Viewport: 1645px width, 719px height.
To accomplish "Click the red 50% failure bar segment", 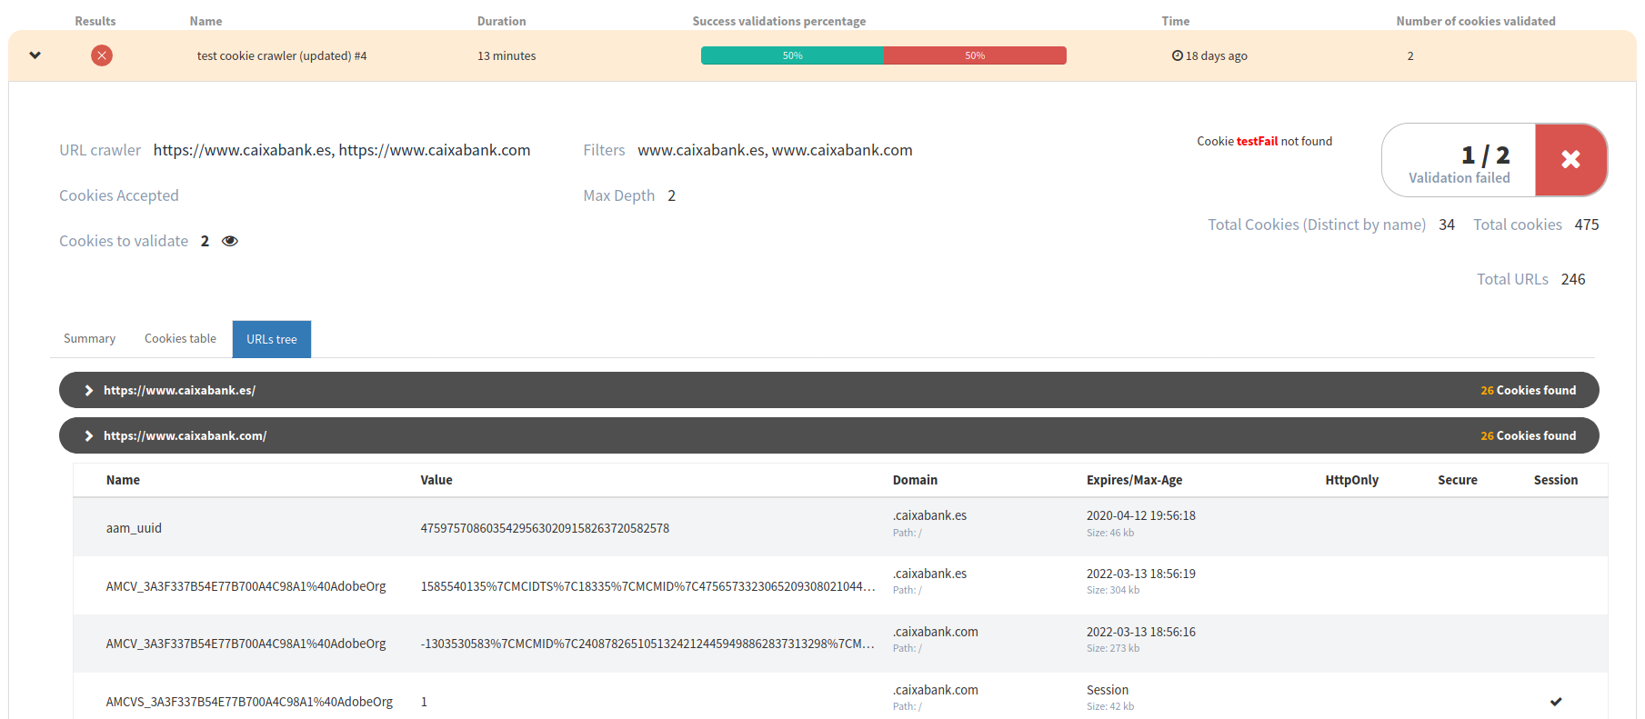I will (975, 55).
